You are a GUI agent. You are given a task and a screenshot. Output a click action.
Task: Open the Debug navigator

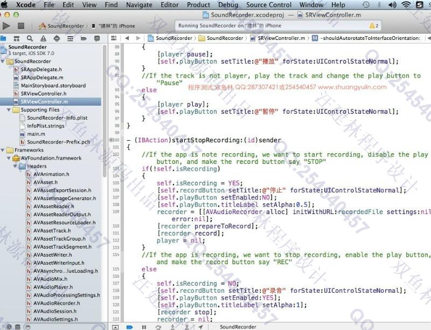tap(70, 38)
